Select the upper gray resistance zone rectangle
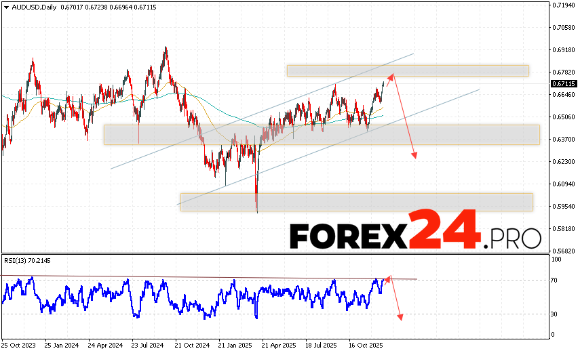 point(407,70)
